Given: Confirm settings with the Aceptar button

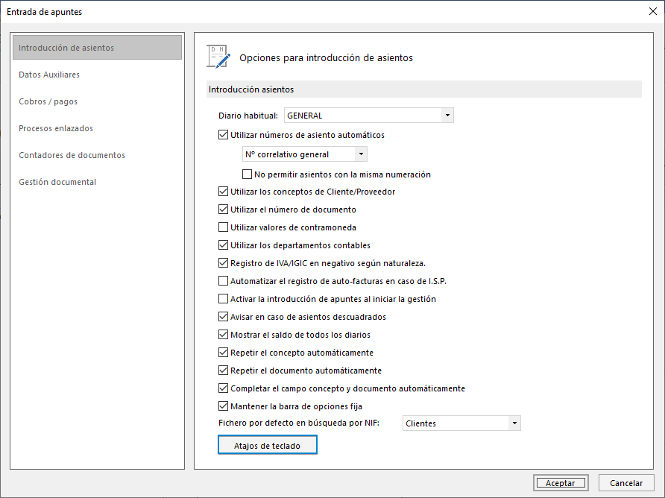Looking at the screenshot, I should click(561, 482).
